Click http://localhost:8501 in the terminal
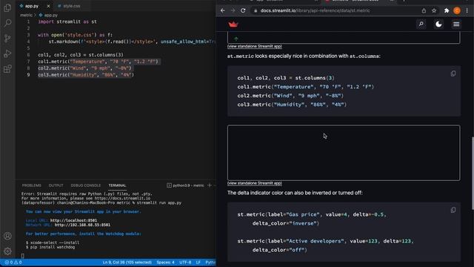 [73, 220]
